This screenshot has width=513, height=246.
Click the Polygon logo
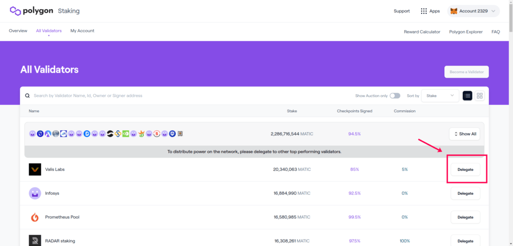pyautogui.click(x=31, y=11)
